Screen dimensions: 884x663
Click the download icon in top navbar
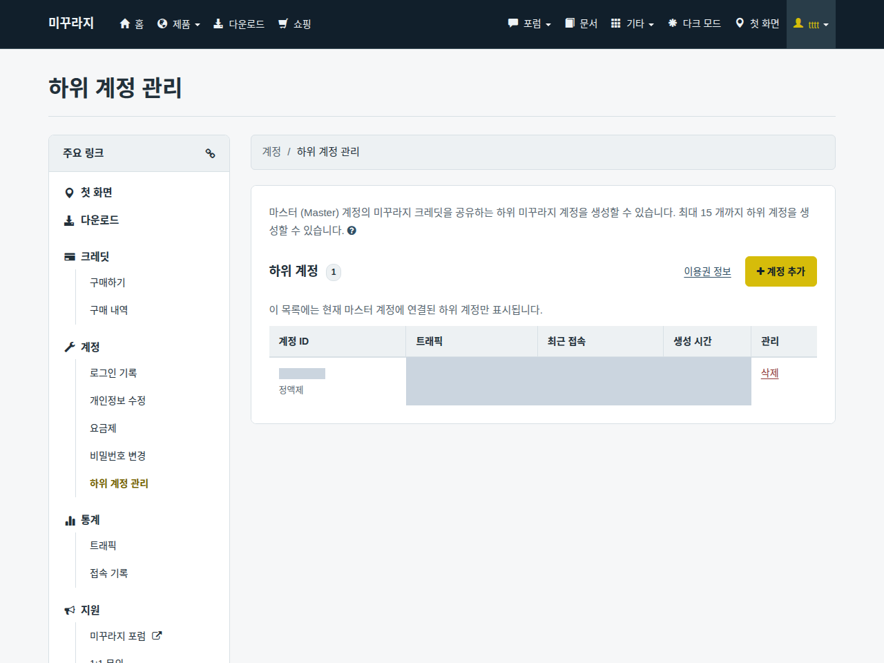click(x=218, y=23)
